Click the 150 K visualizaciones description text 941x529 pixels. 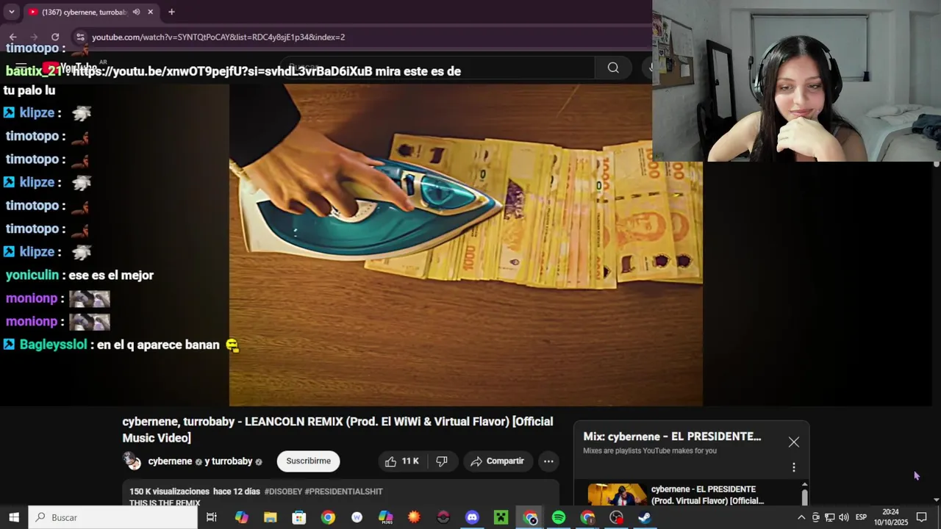pos(169,492)
